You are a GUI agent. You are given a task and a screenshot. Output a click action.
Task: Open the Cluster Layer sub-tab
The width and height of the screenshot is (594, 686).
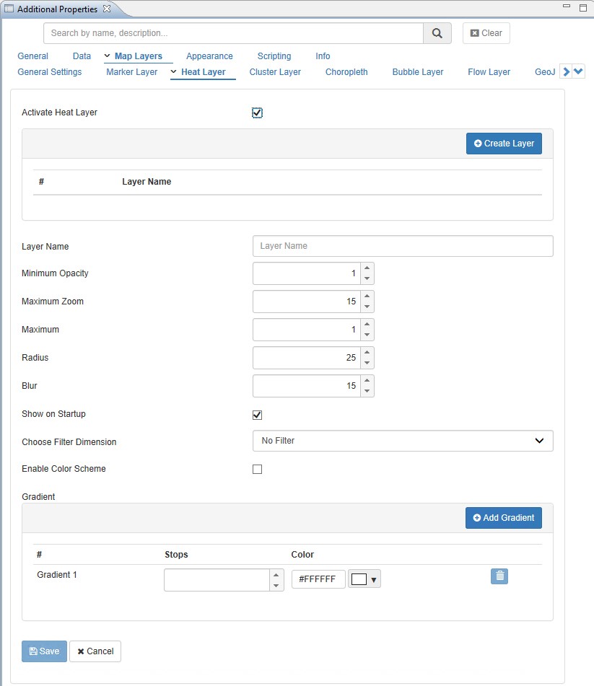click(275, 72)
